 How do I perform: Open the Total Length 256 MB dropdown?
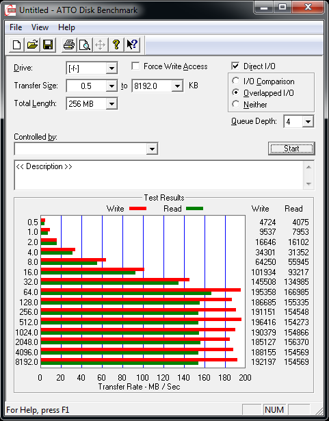coord(111,103)
